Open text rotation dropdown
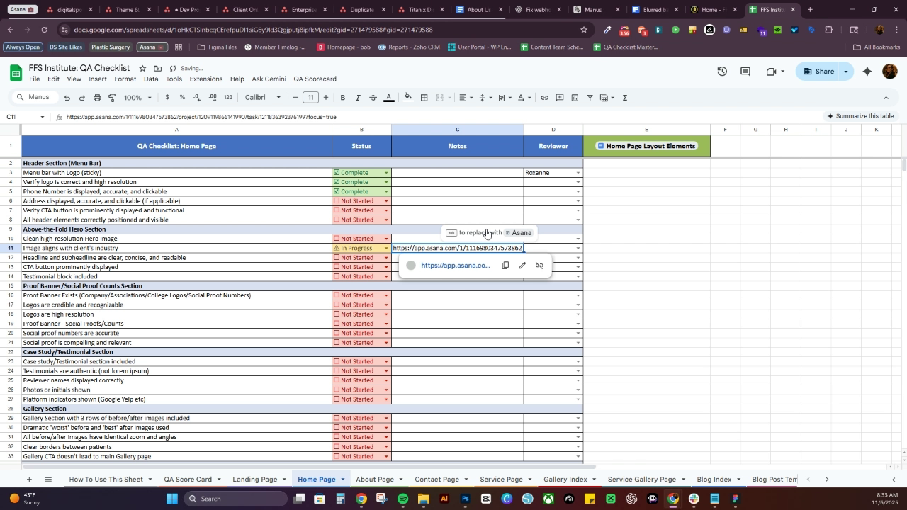907x510 pixels. (524, 98)
